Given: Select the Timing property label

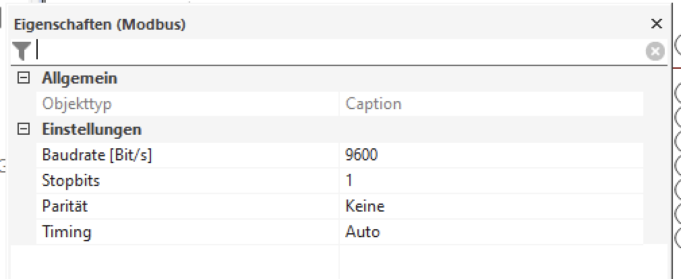Looking at the screenshot, I should 67,232.
